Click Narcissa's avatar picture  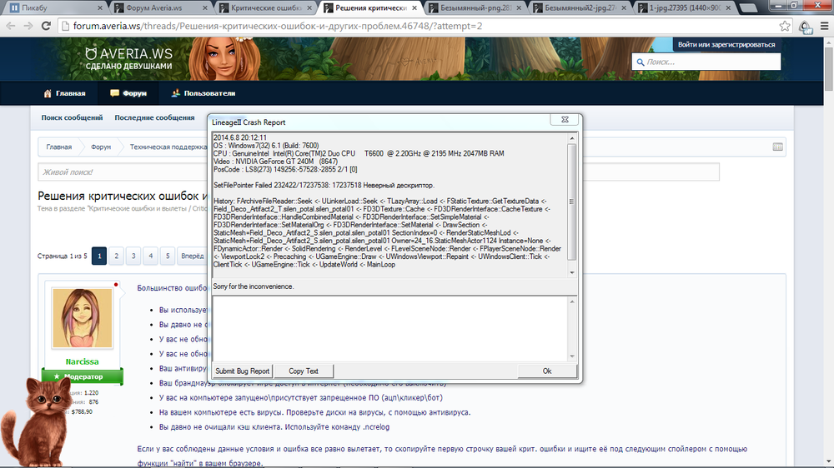(82, 320)
